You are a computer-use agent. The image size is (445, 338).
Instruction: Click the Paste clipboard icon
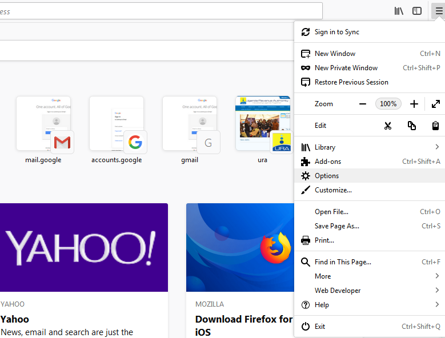tap(435, 126)
